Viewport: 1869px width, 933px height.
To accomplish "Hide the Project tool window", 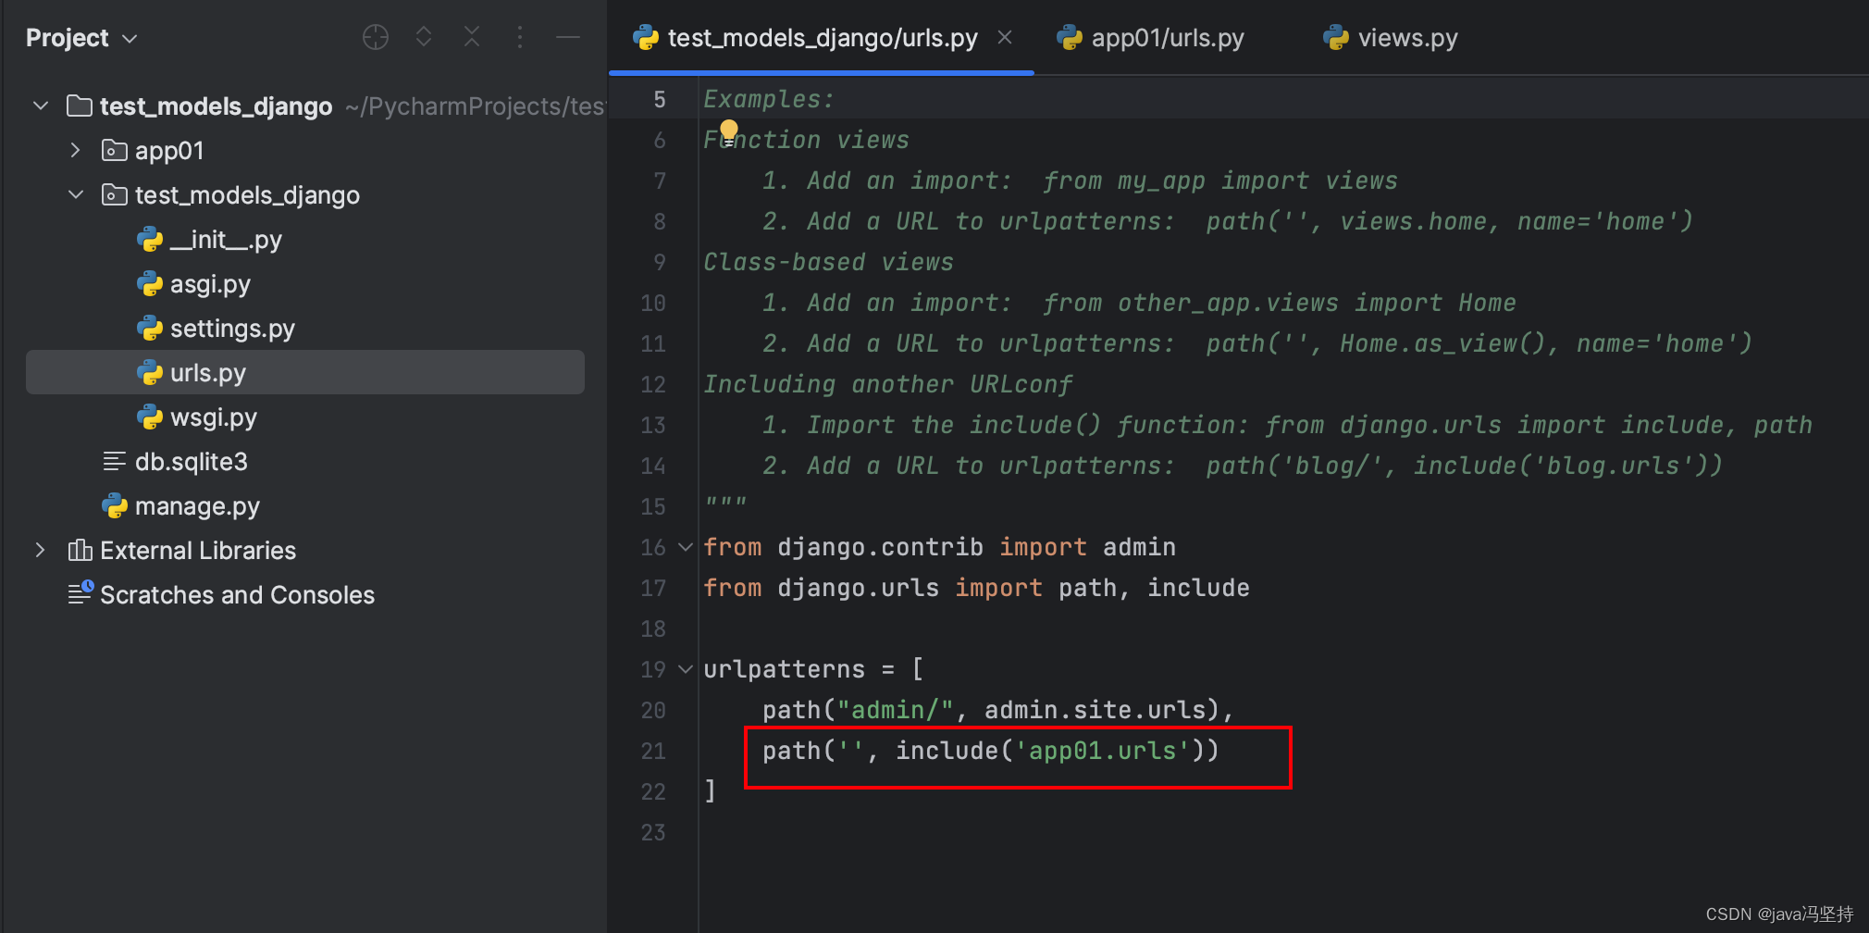I will point(568,37).
